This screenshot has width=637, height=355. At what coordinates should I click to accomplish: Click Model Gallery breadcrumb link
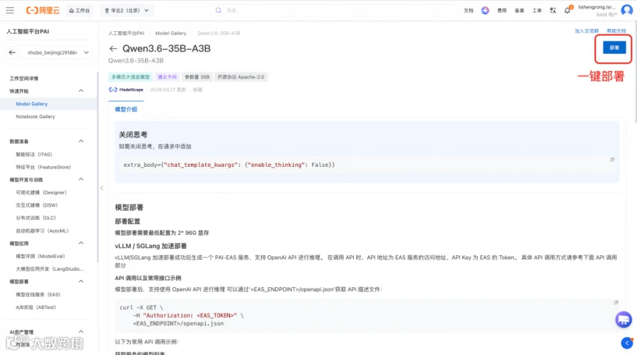coord(171,33)
